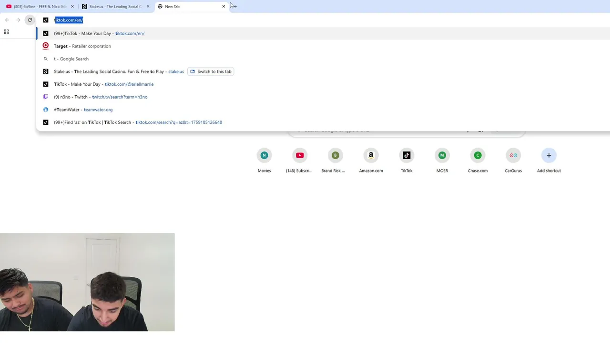Click the 'Switch to this tab' button
Screen dimensions: 610x343
pos(211,71)
